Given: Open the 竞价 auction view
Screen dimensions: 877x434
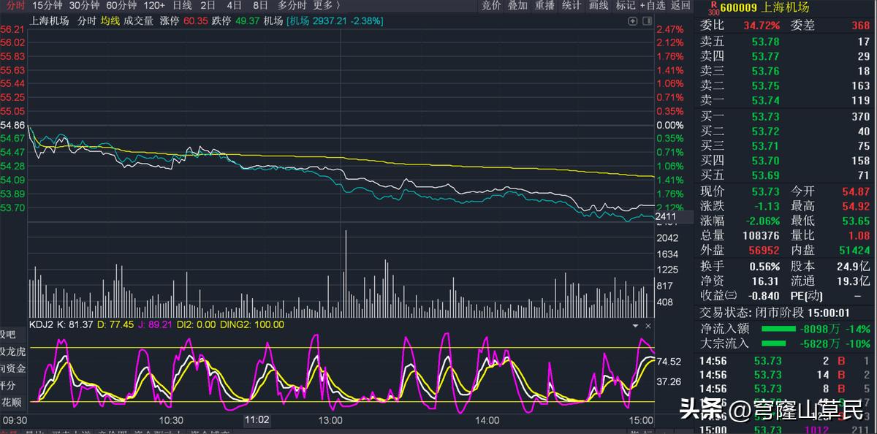Looking at the screenshot, I should (x=491, y=6).
